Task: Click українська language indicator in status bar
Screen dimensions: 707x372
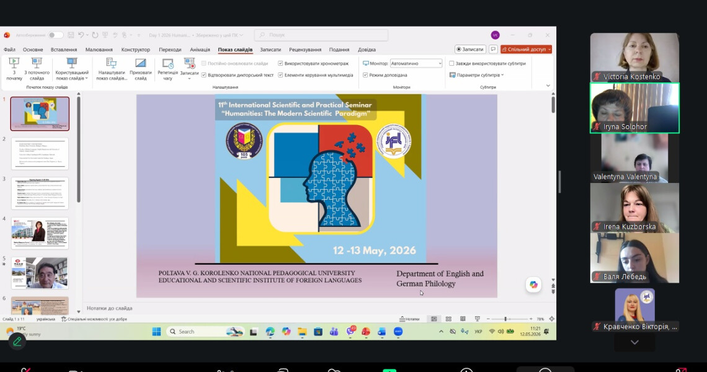Action: (45, 319)
